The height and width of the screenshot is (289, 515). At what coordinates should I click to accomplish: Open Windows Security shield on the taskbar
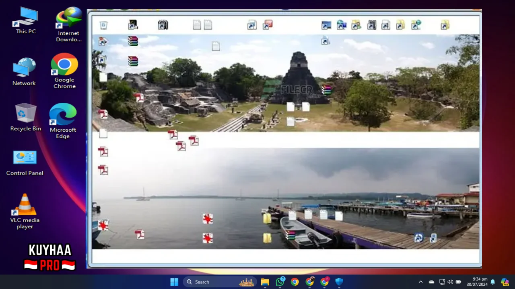339,282
